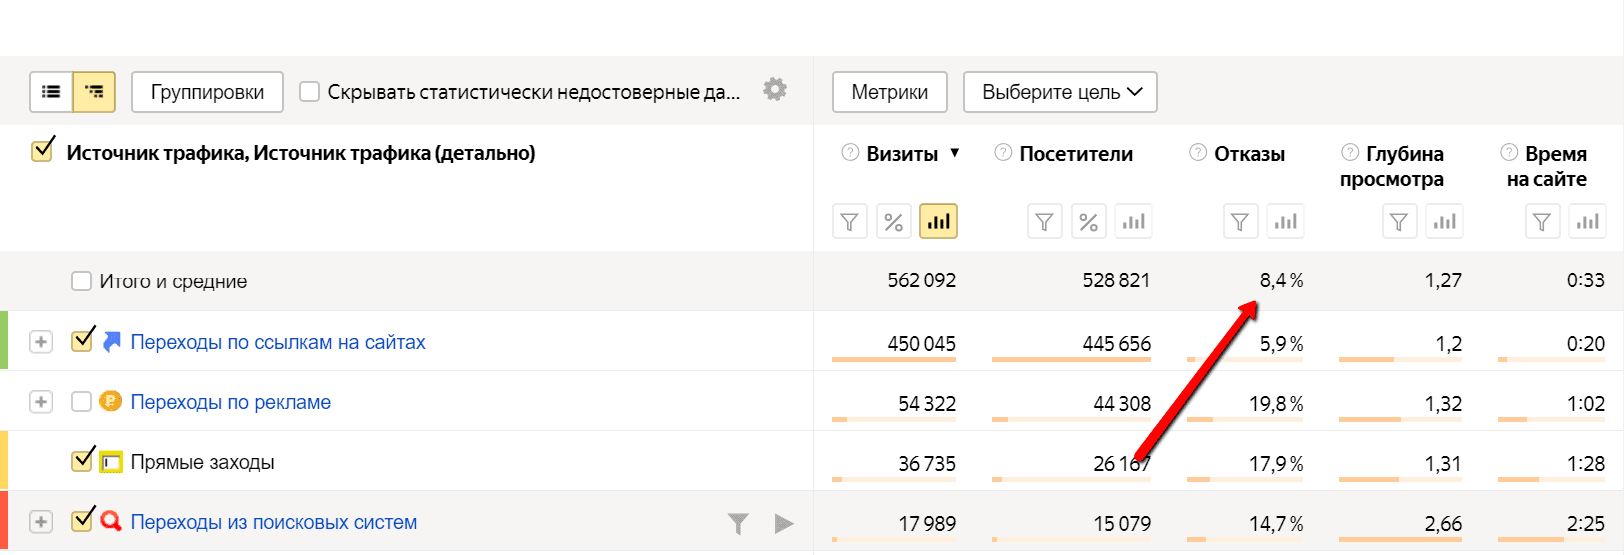Check the Итого и средние checkbox
This screenshot has width=1624, height=555.
(x=82, y=281)
